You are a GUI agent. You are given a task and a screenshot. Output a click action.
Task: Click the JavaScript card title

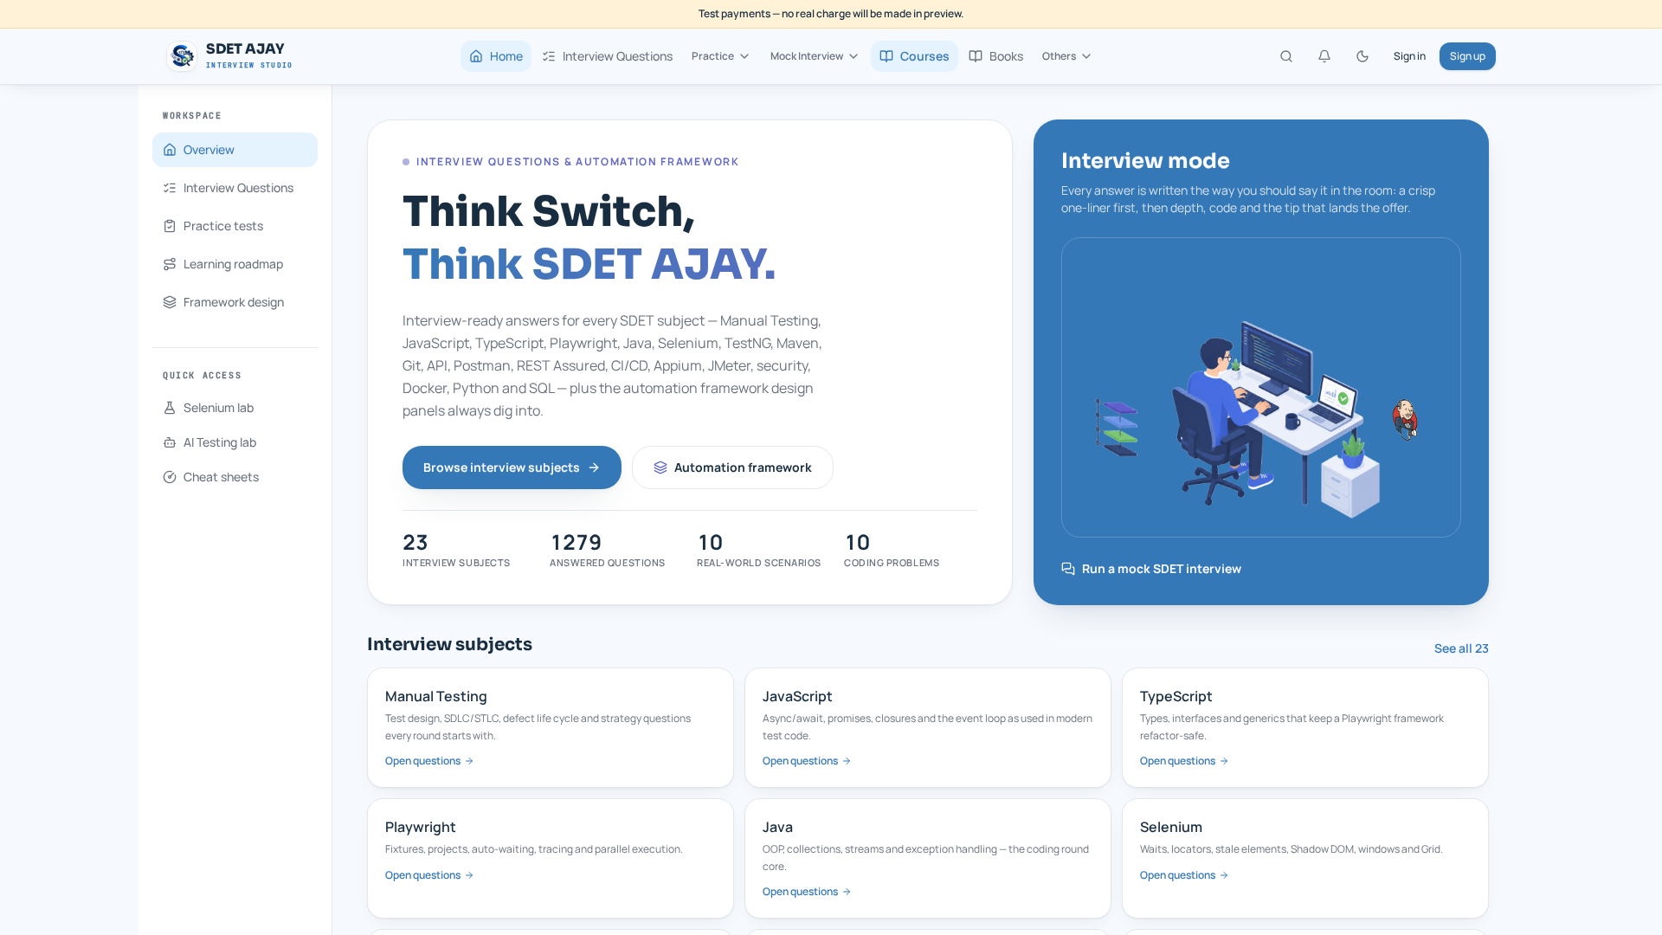pos(797,696)
